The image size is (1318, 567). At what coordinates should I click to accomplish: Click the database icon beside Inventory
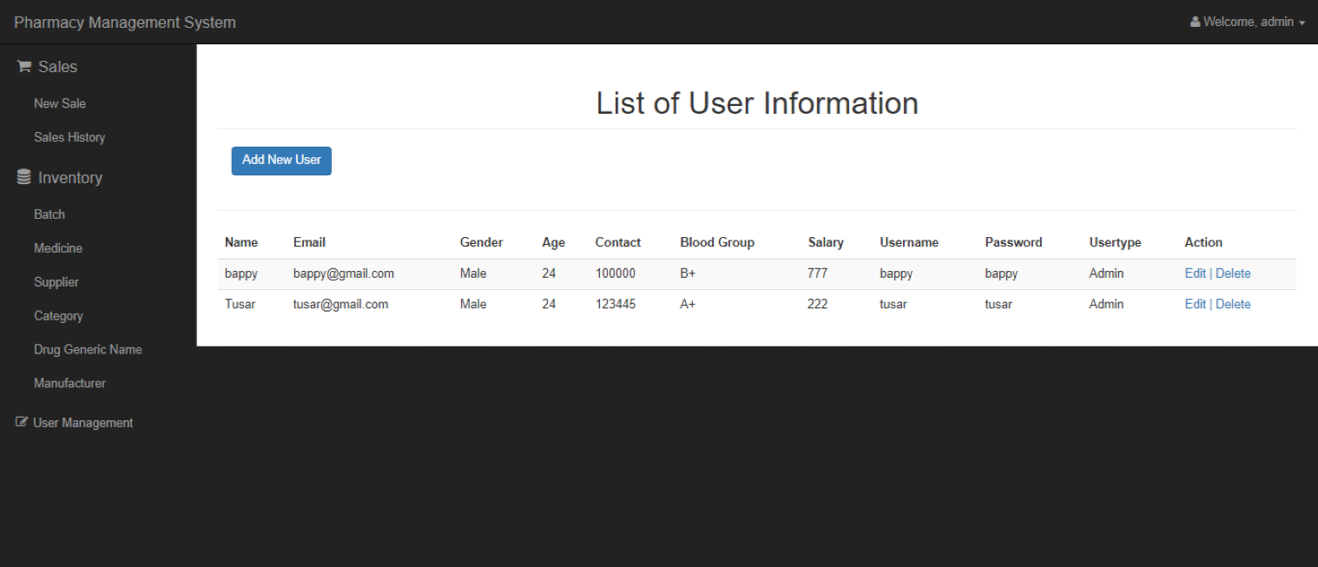pos(22,176)
